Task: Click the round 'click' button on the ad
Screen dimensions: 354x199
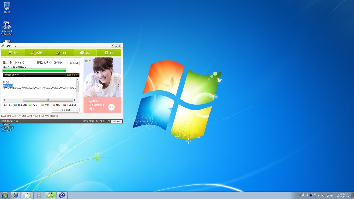Action: click(111, 107)
